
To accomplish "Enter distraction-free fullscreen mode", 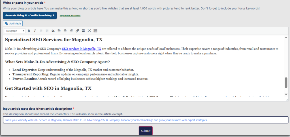I will tap(89, 31).
